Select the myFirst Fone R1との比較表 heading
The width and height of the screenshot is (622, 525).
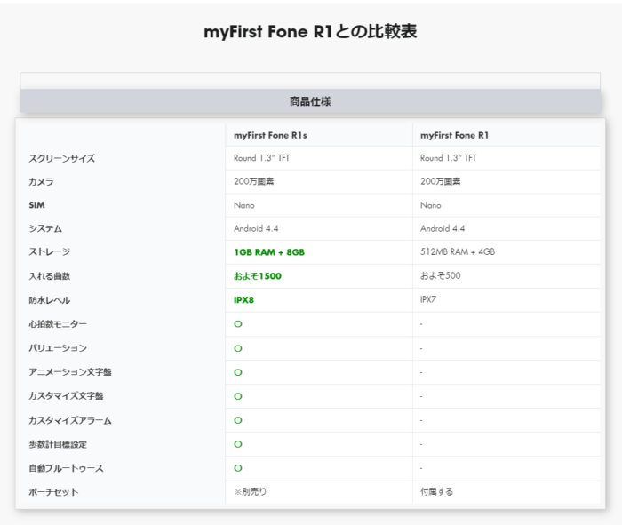click(310, 32)
